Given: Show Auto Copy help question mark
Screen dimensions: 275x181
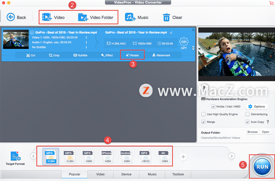Looking at the screenshot, I should tap(268, 122).
